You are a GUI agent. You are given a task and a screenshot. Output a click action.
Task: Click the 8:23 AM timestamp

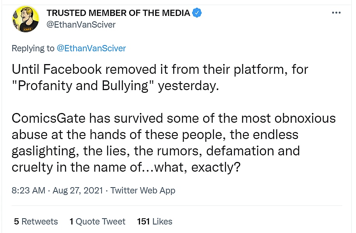[29, 190]
